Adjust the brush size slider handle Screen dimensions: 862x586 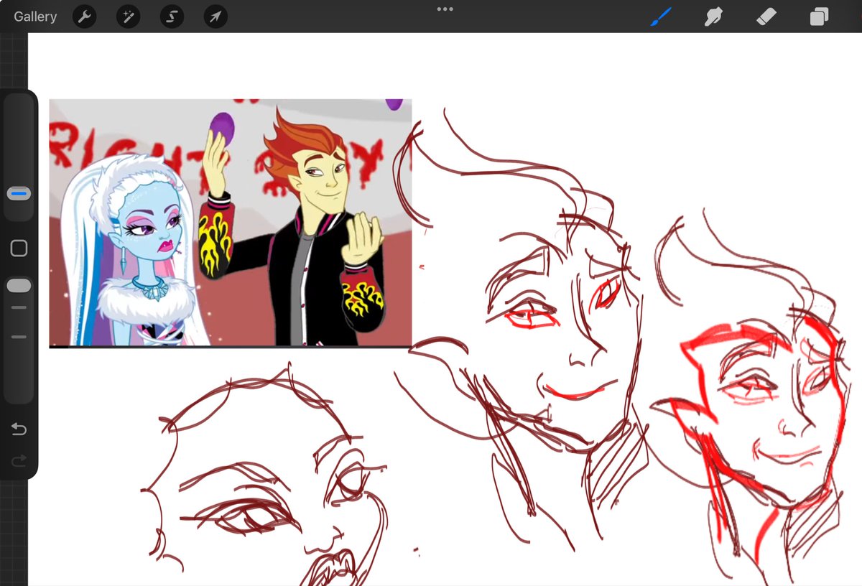point(19,194)
